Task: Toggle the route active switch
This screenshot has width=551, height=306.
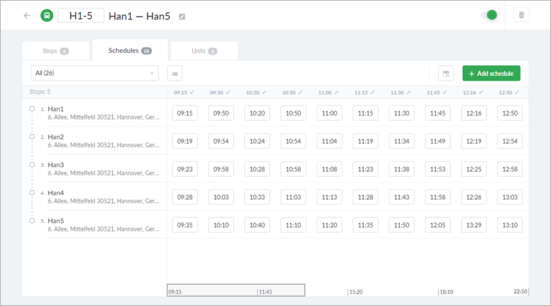Action: [490, 15]
